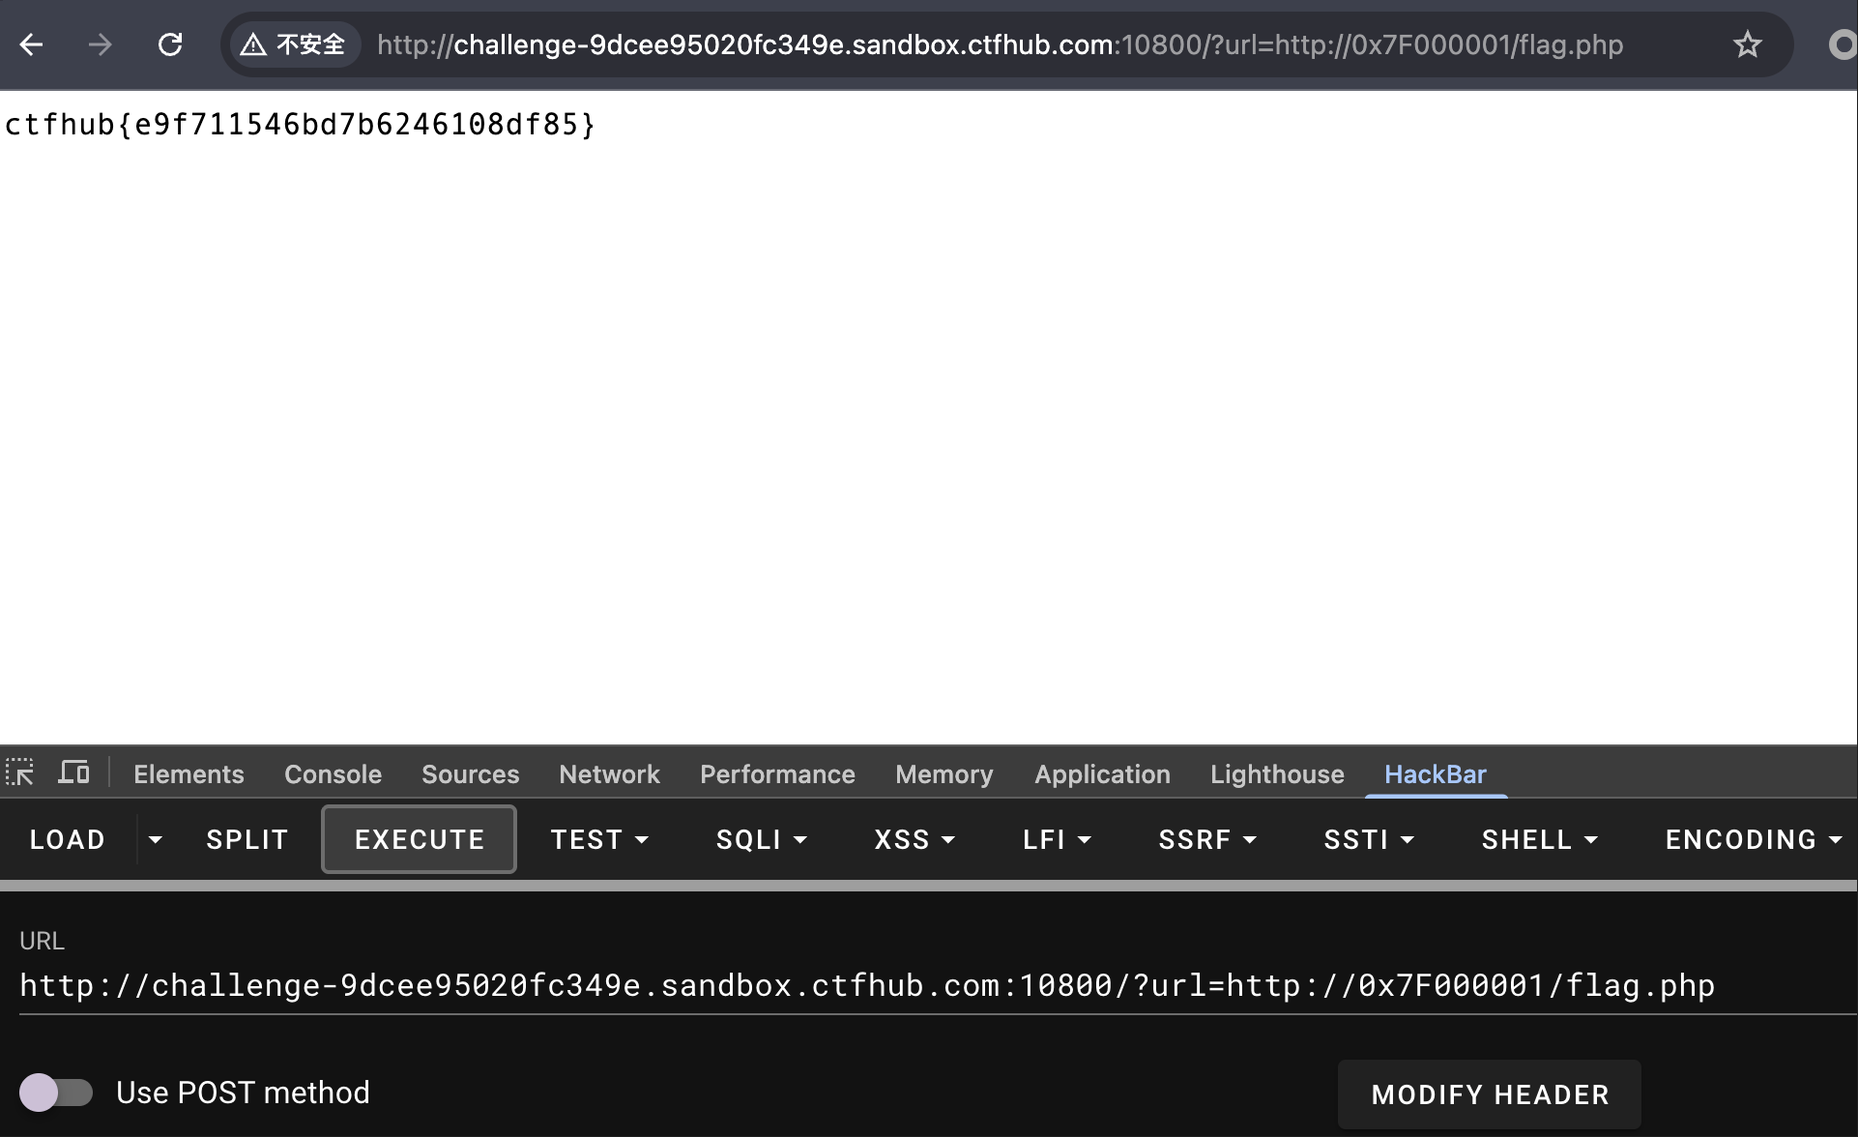
Task: Click the not secure warning badge
Action: pos(294,44)
